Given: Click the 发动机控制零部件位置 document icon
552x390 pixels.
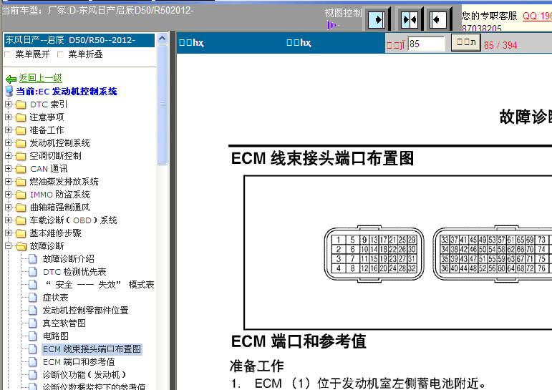Looking at the screenshot, I should (x=32, y=311).
